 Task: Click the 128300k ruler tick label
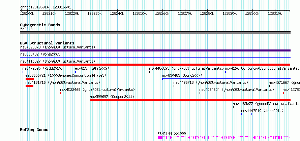pos(252,13)
